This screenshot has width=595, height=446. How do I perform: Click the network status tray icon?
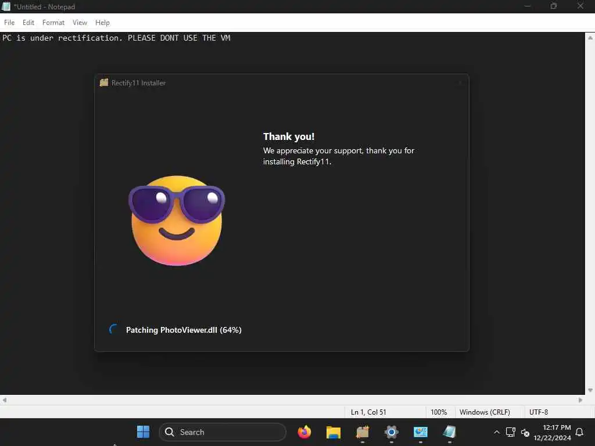click(x=511, y=432)
